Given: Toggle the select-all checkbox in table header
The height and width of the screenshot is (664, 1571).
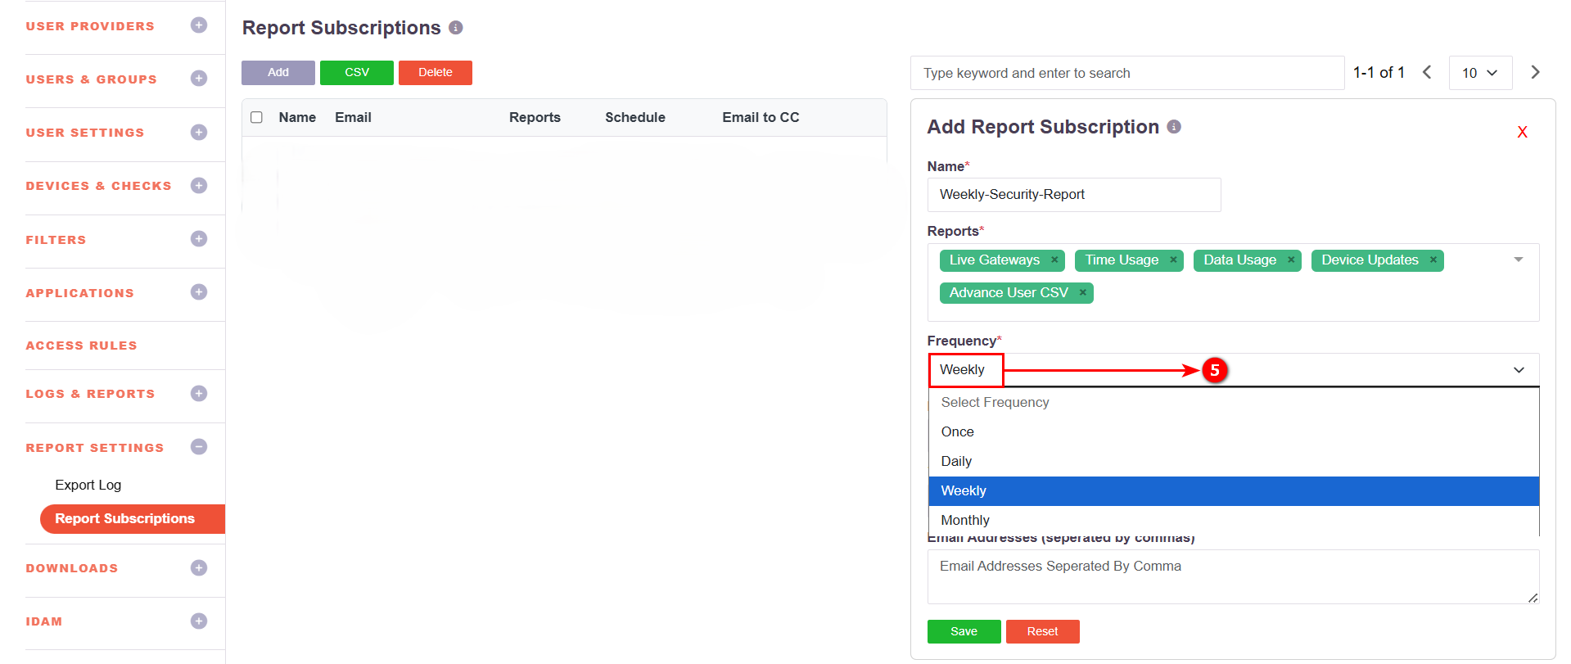Looking at the screenshot, I should point(256,117).
